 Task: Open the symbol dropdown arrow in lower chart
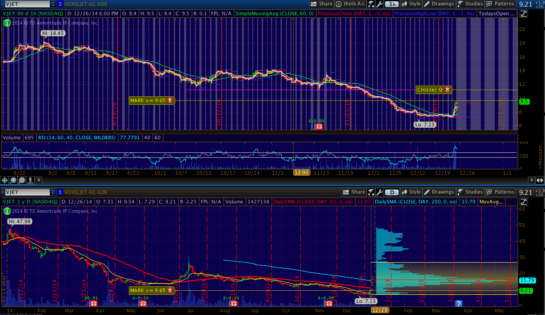[53, 192]
